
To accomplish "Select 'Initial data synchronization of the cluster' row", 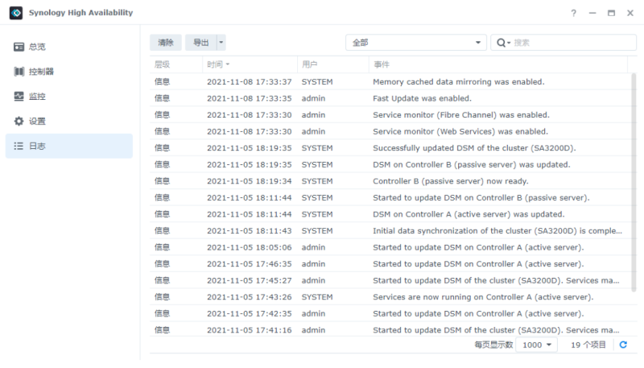I will [390, 231].
